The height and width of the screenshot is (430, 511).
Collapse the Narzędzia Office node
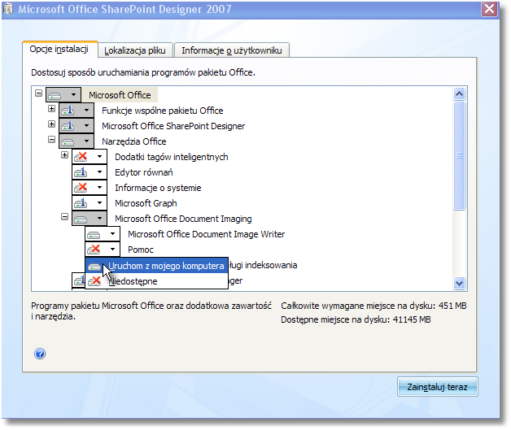51,139
